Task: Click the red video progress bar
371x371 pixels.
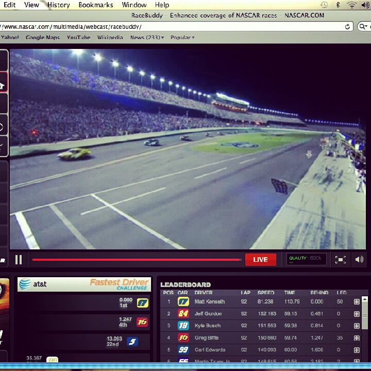Action: pos(137,260)
